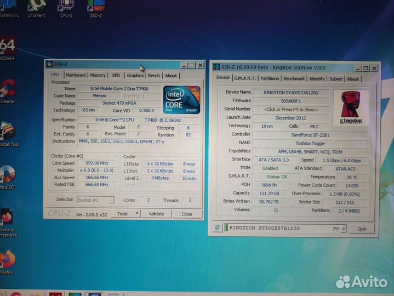Click the Kingston logo in SSD-Z
Viewport: 394px width, 296px height.
(x=351, y=107)
